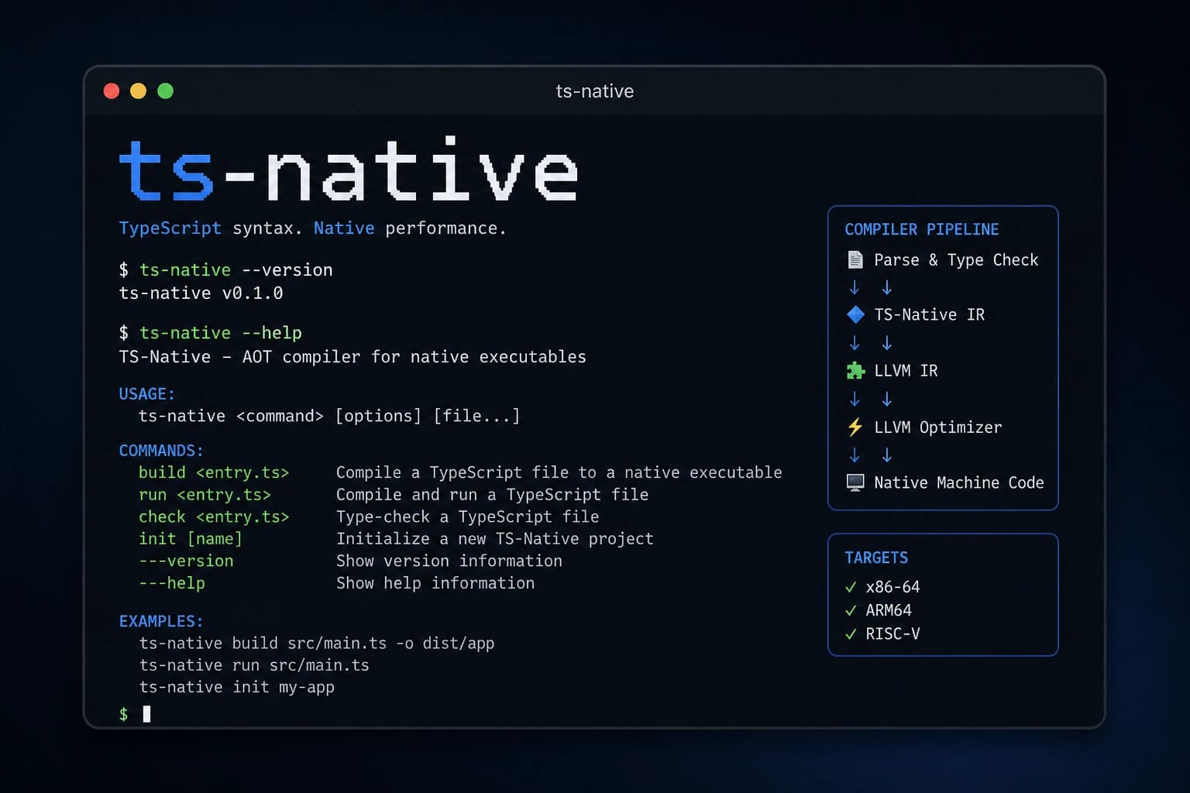
Task: Click the monitor icon beside Native Machine Code
Action: 855,482
